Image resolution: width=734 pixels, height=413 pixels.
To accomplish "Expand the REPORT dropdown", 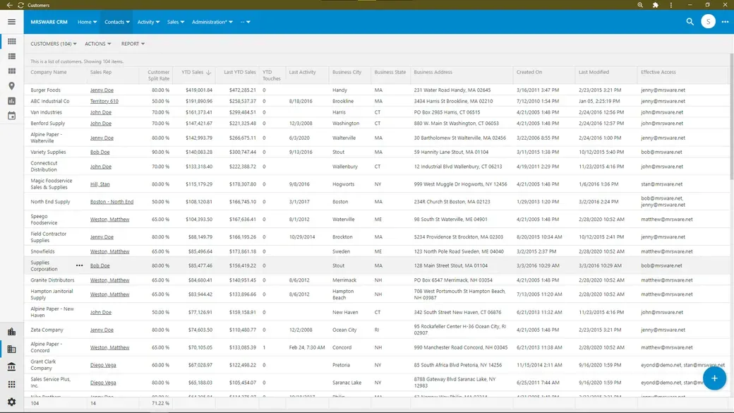I will 133,44.
